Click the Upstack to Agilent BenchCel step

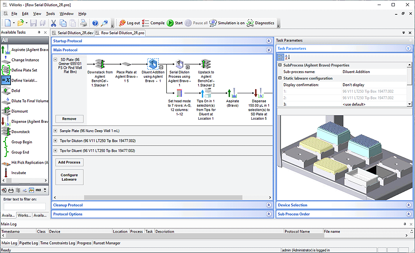(x=206, y=64)
